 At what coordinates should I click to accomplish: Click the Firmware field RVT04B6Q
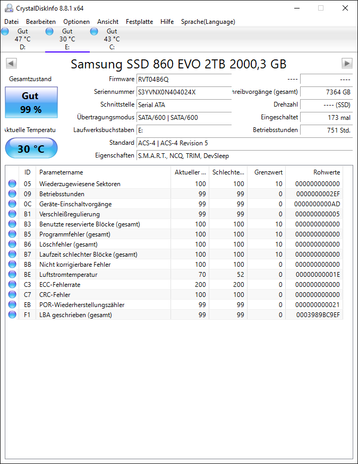(x=184, y=80)
